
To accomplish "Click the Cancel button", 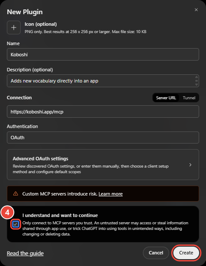I will tap(156, 253).
